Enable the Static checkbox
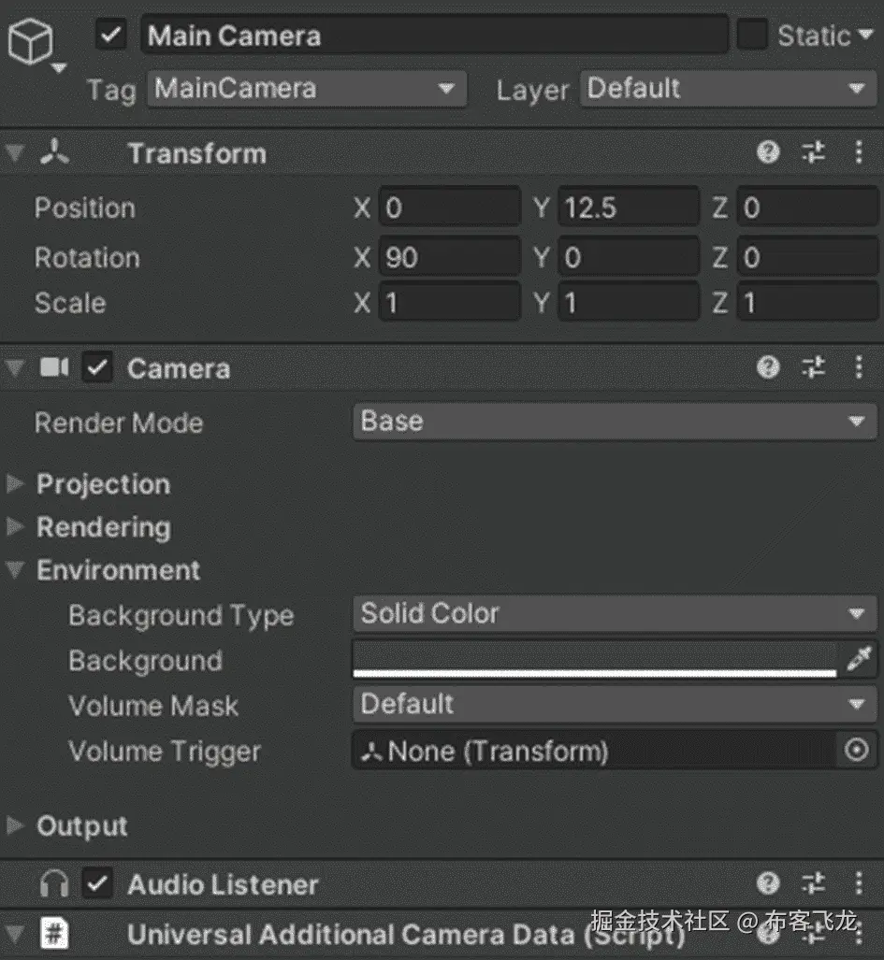884x960 pixels. 752,36
